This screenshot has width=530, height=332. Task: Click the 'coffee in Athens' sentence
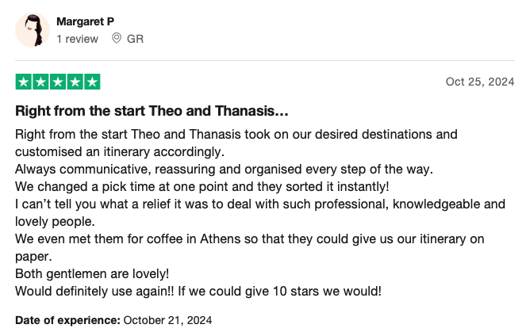(249, 248)
